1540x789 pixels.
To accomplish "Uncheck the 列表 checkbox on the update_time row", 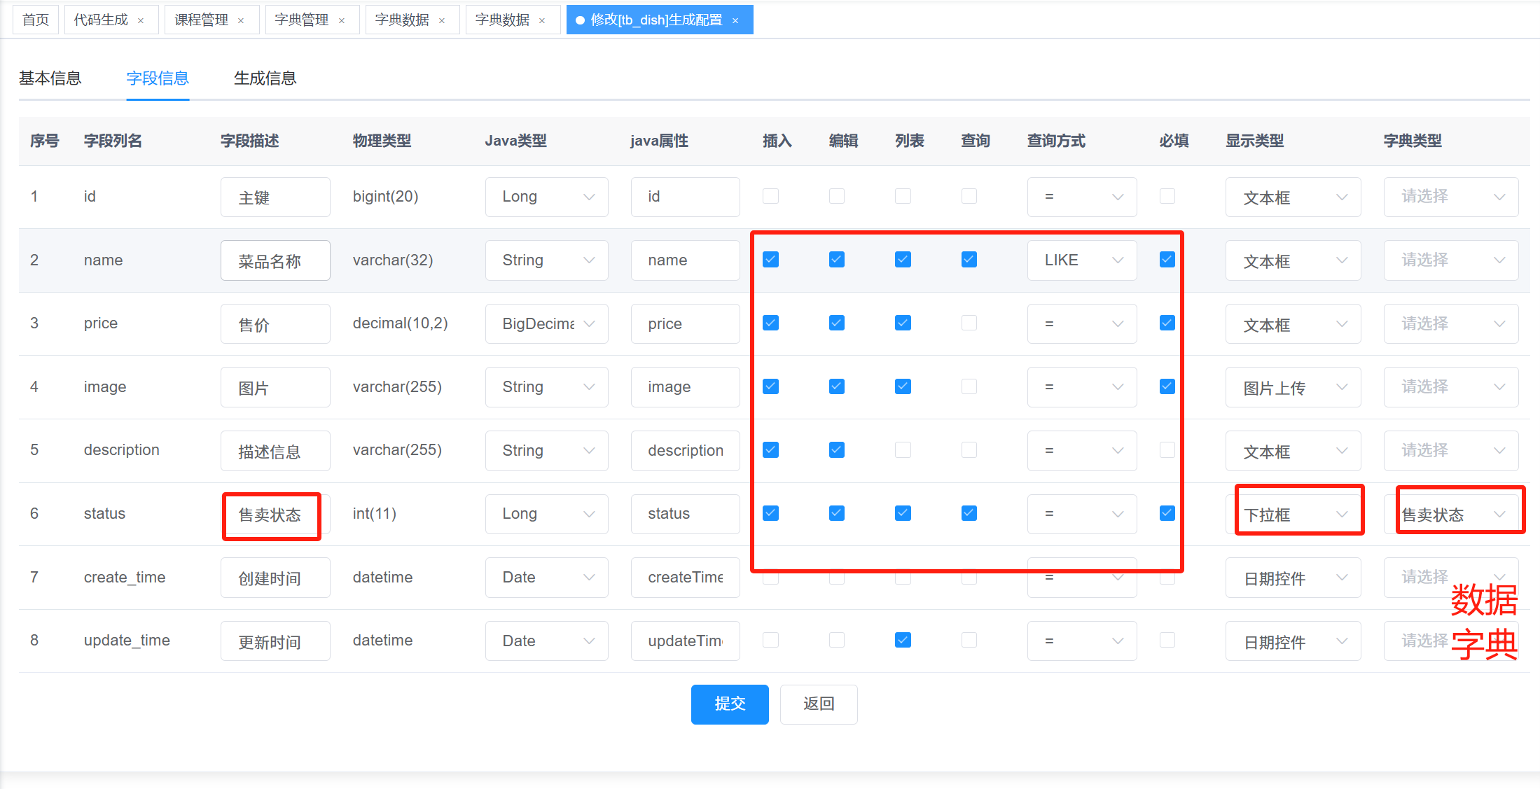I will pyautogui.click(x=903, y=640).
